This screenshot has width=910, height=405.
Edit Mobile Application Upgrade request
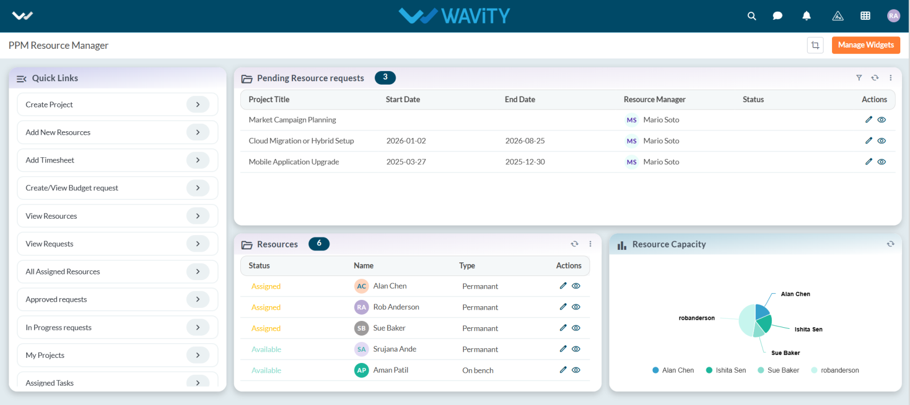868,161
